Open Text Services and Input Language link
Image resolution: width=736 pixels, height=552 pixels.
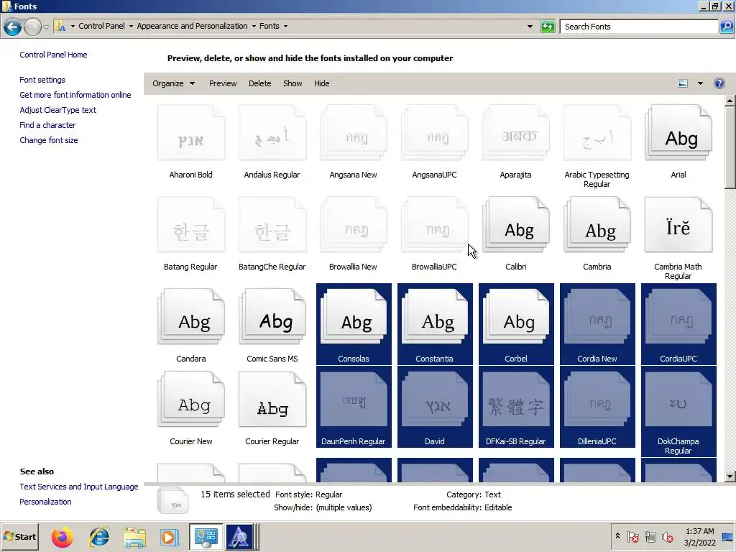pyautogui.click(x=79, y=487)
